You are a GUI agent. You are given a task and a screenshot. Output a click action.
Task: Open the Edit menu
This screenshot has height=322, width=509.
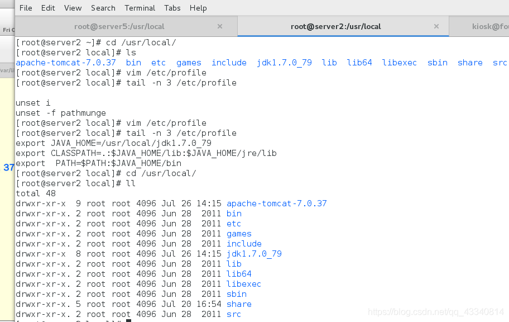[48, 8]
